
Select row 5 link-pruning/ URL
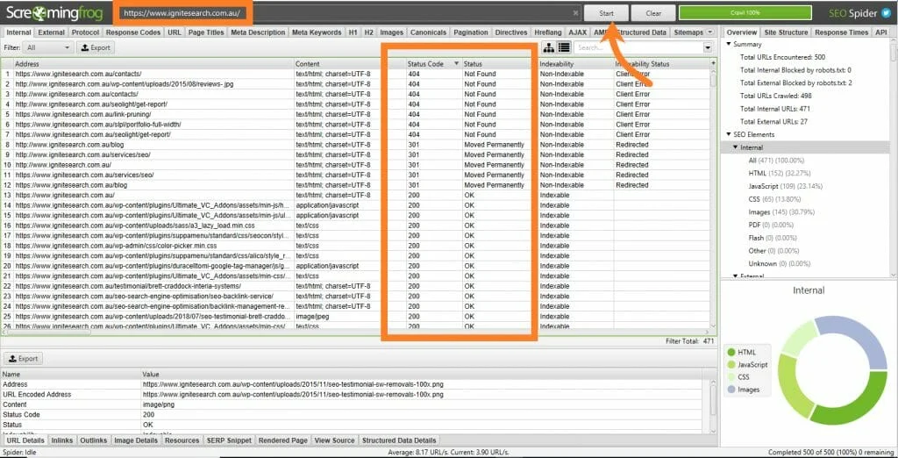pyautogui.click(x=83, y=114)
